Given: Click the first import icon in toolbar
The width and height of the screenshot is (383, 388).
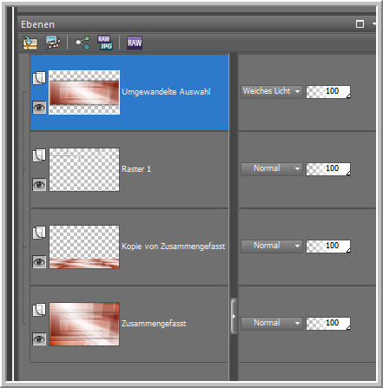Looking at the screenshot, I should pyautogui.click(x=30, y=43).
